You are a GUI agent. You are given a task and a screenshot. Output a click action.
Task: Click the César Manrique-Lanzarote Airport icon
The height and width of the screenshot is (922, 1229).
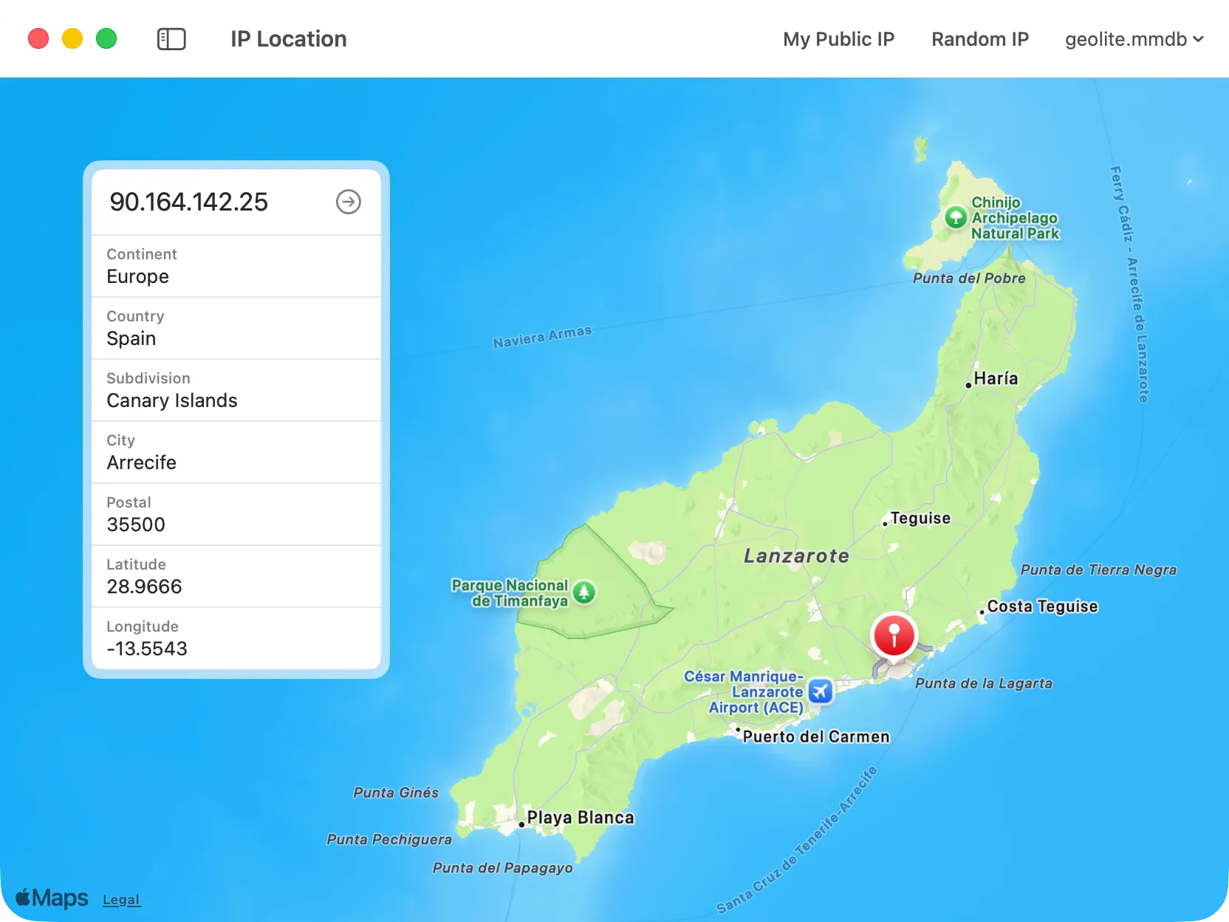821,691
